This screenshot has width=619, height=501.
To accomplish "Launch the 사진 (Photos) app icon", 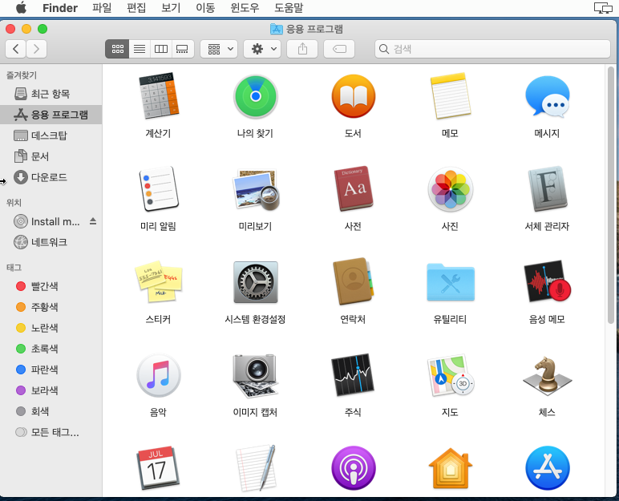I will (x=450, y=189).
